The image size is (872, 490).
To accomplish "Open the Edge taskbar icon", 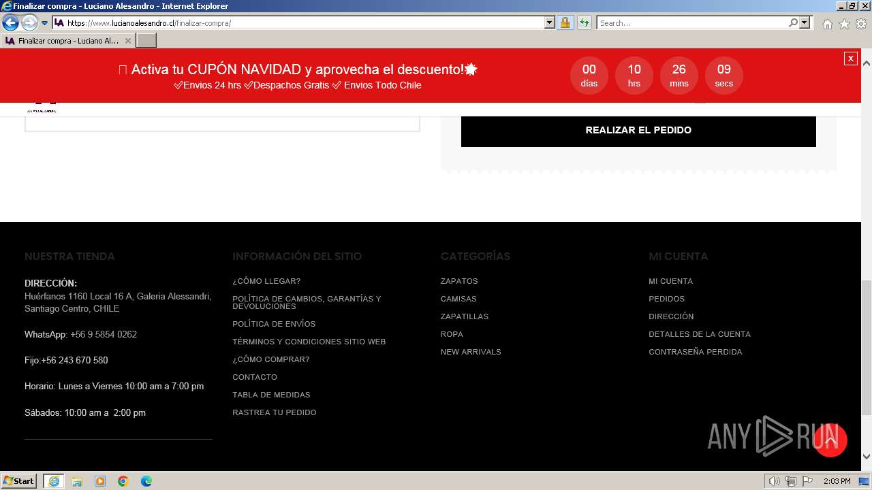I will tap(146, 481).
